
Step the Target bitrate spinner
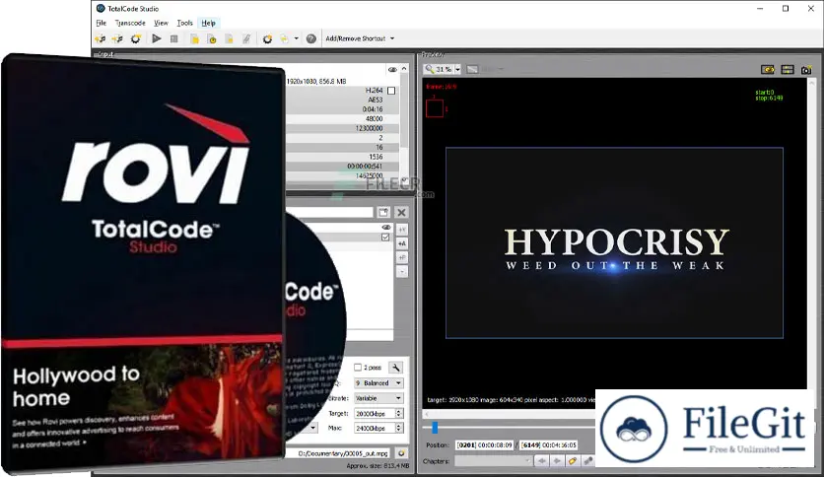point(399,414)
